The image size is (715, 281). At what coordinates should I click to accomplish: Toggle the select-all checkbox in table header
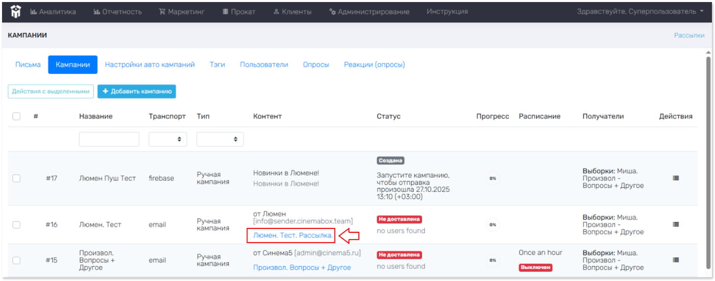pos(16,116)
